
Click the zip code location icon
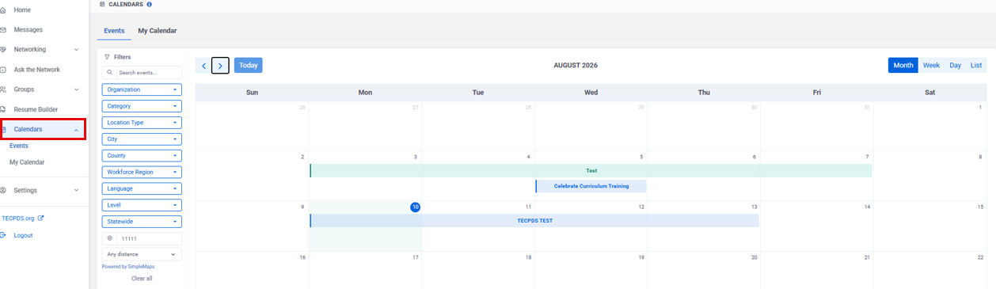(x=109, y=238)
